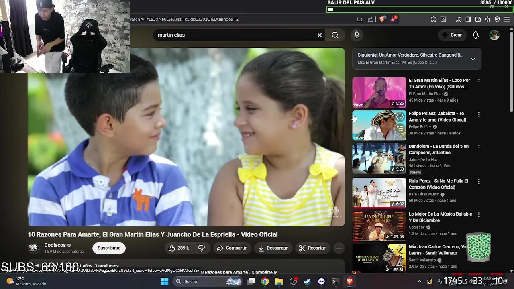Open the Codiscos channel name link
The width and height of the screenshot is (514, 289).
click(55, 245)
